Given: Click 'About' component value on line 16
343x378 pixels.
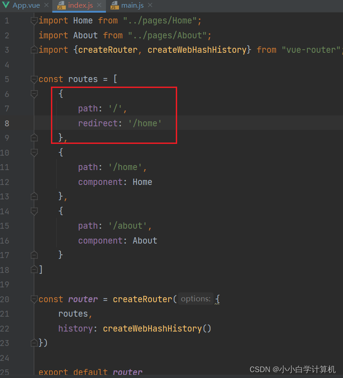Looking at the screenshot, I should click(145, 240).
